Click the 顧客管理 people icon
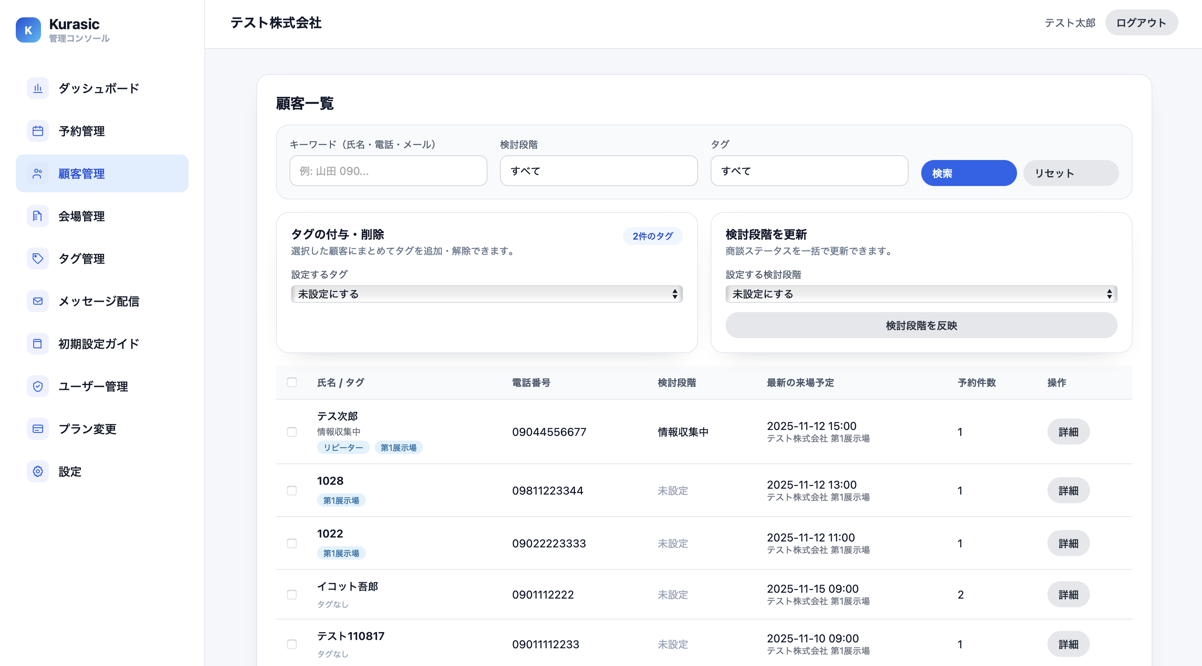The width and height of the screenshot is (1202, 666). coord(37,173)
